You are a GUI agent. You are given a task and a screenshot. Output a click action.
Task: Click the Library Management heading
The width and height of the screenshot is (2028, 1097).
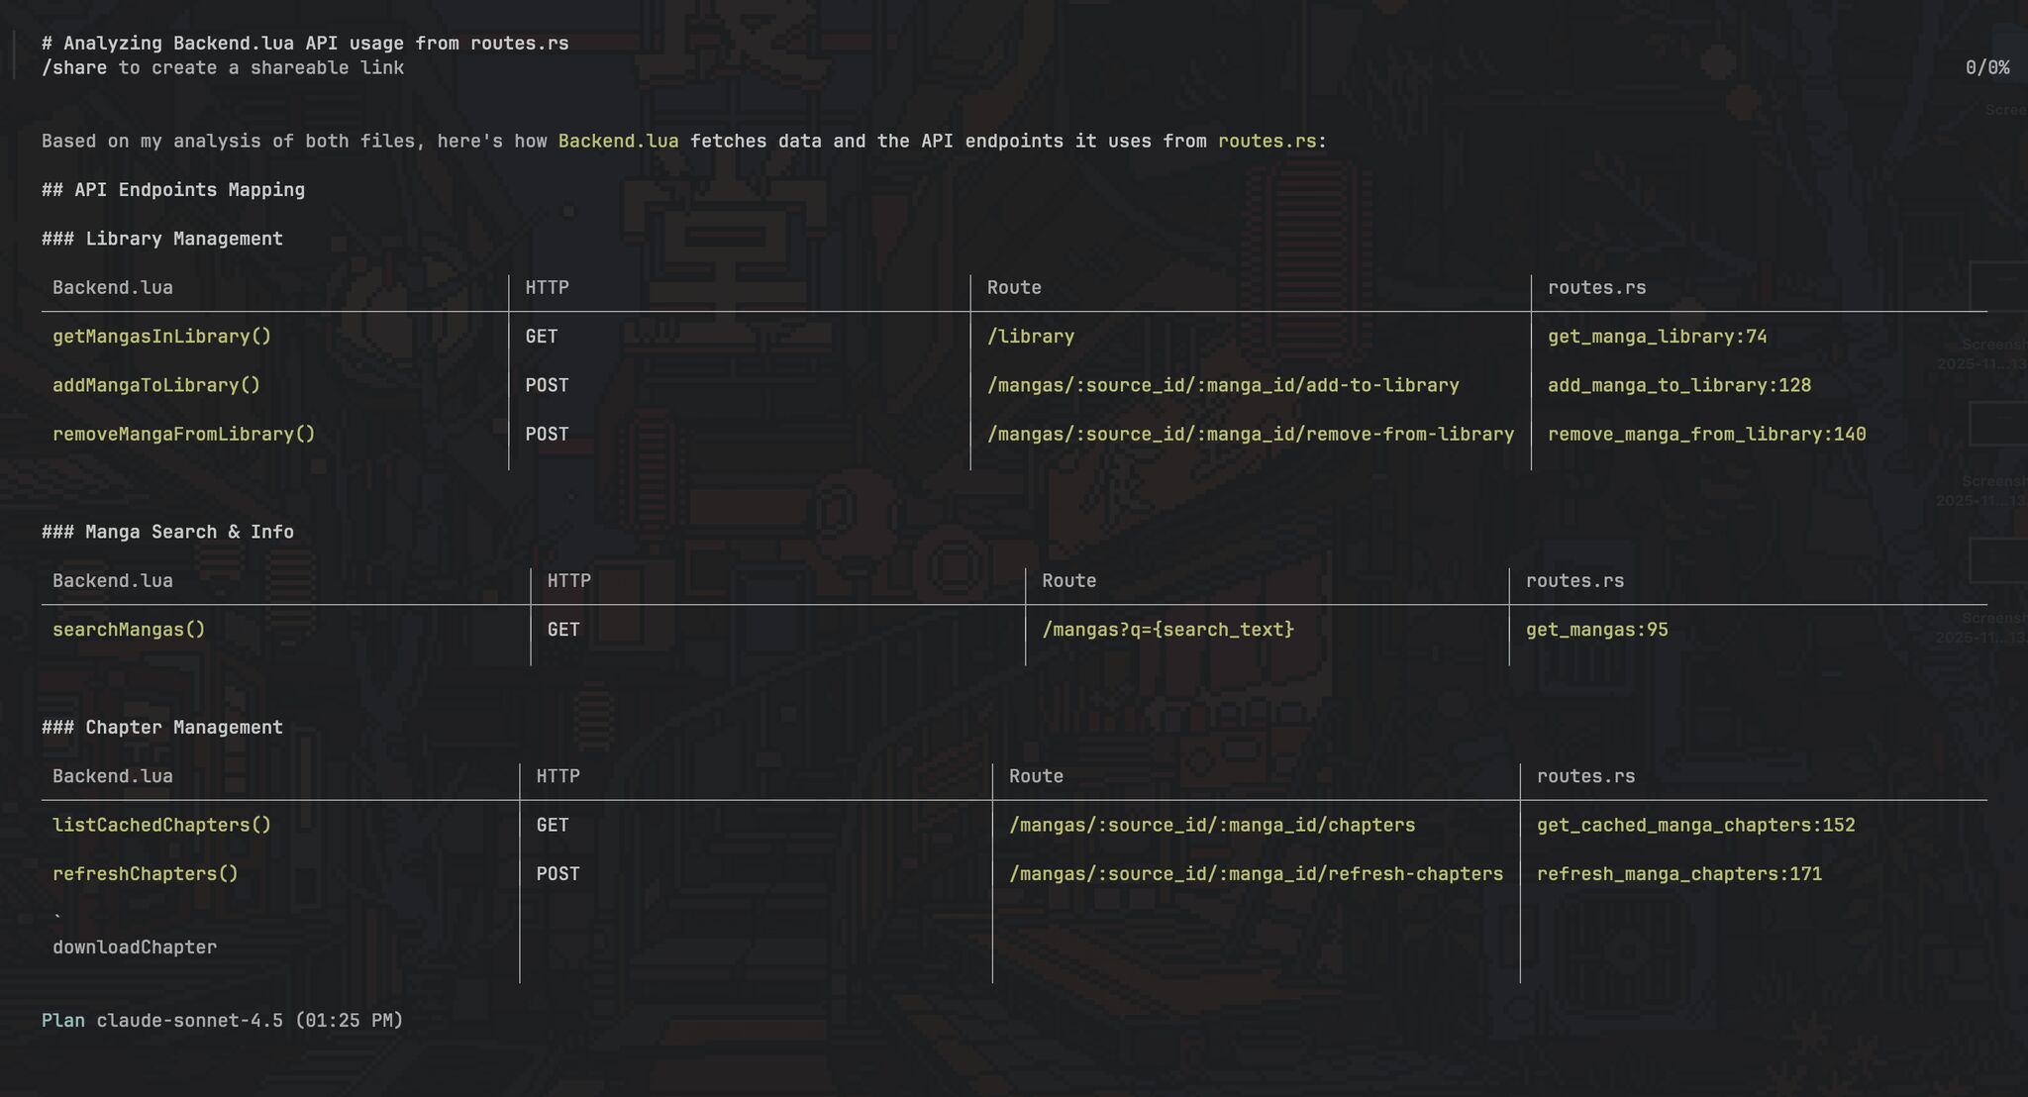[x=162, y=239]
